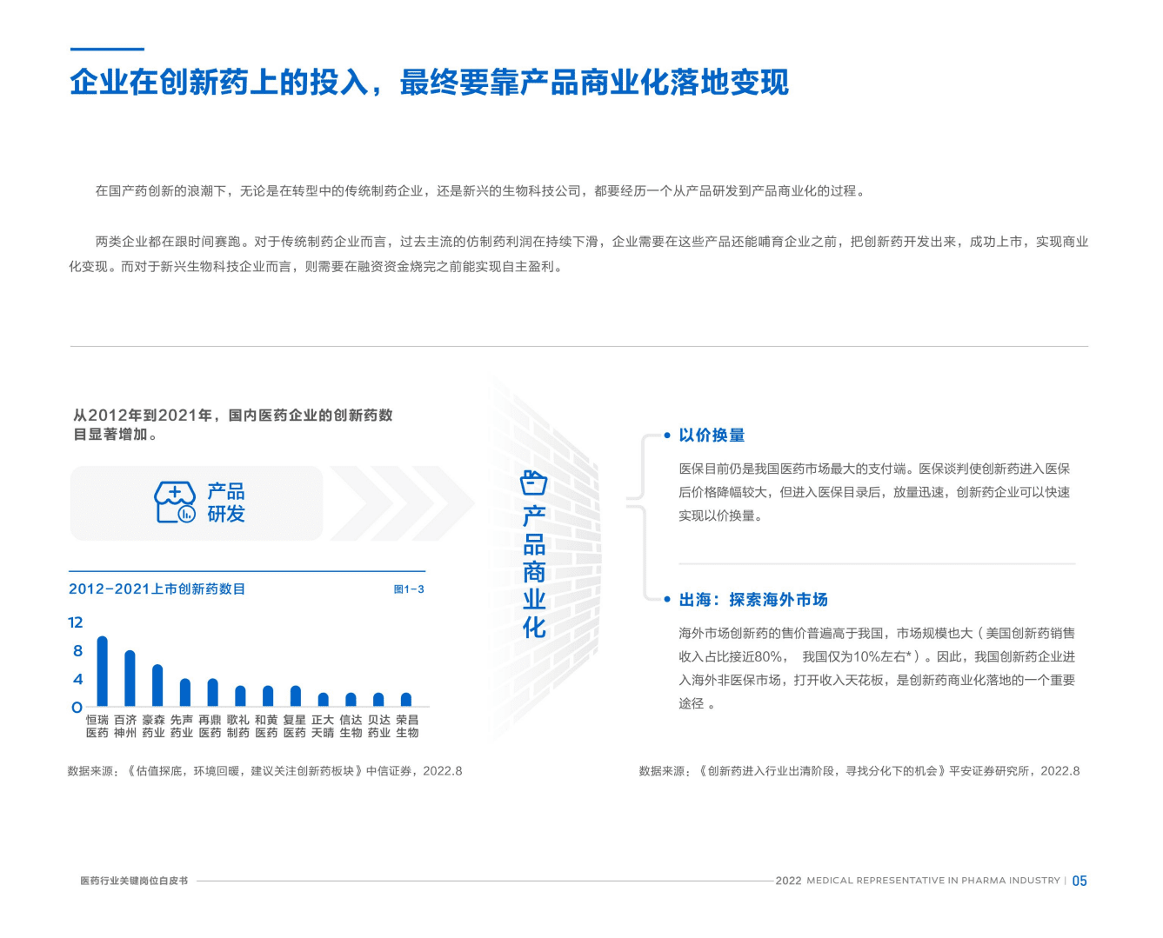This screenshot has height=938, width=1163.
Task: Open the 出海：探索海外市场 heading
Action: tap(753, 600)
